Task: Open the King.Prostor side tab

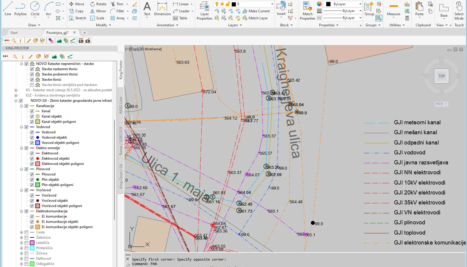Action: pos(121,70)
